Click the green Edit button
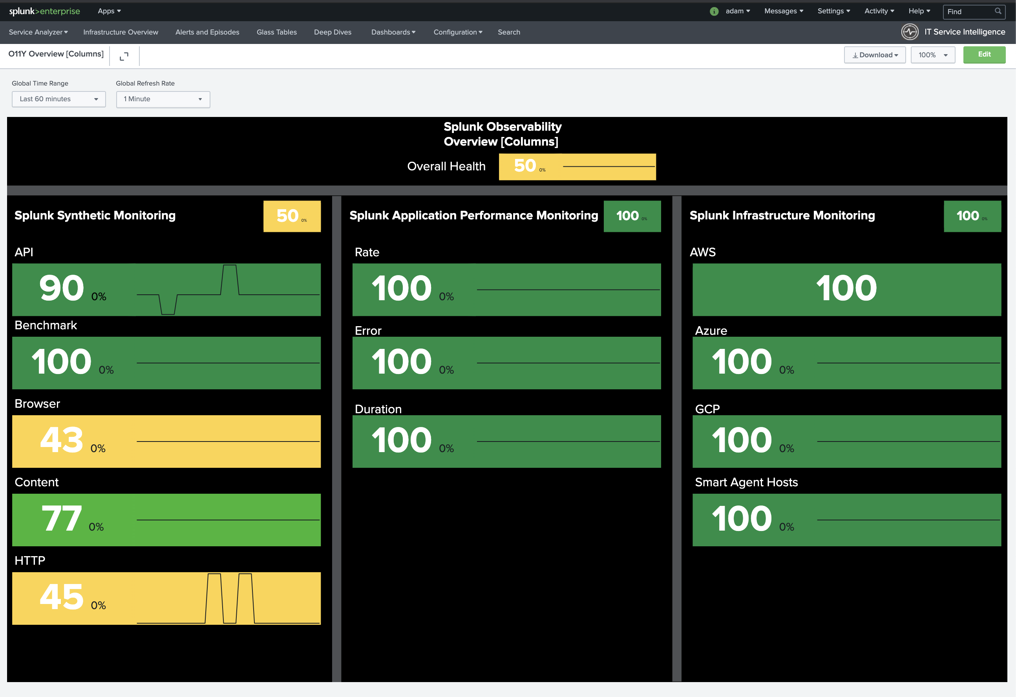This screenshot has height=697, width=1016. 984,55
